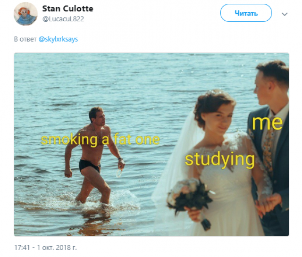The width and height of the screenshot is (302, 257).
Task: Open Stan Culotte's profile avatar
Action: (x=25, y=14)
